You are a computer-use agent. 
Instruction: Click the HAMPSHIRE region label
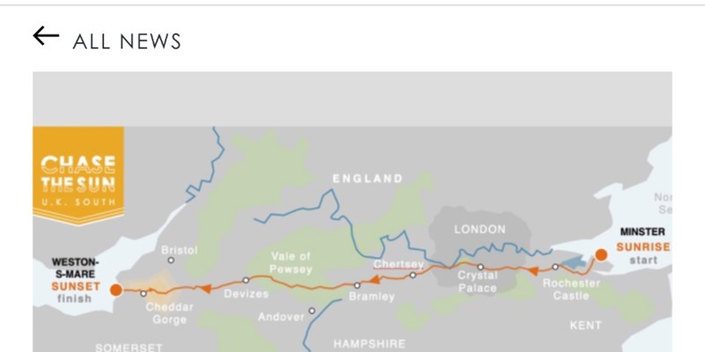point(369,344)
